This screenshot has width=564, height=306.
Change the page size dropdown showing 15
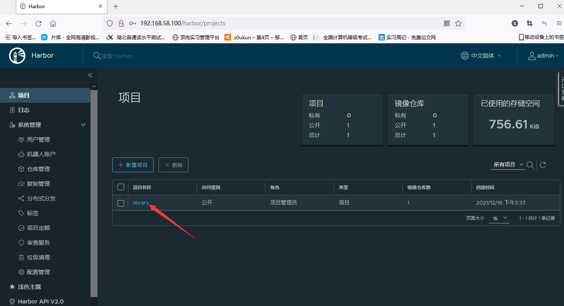(500, 218)
